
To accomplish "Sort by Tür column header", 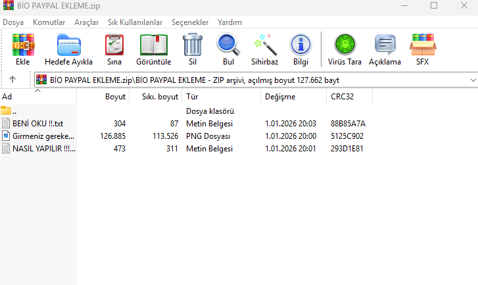I will [x=222, y=97].
